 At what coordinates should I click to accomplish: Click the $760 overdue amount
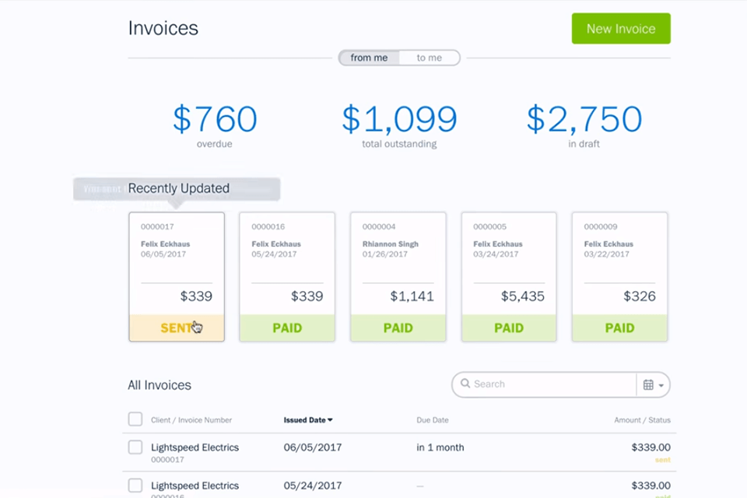tap(215, 119)
